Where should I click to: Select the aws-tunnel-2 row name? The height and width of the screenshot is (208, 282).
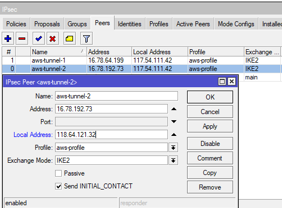tap(49, 69)
